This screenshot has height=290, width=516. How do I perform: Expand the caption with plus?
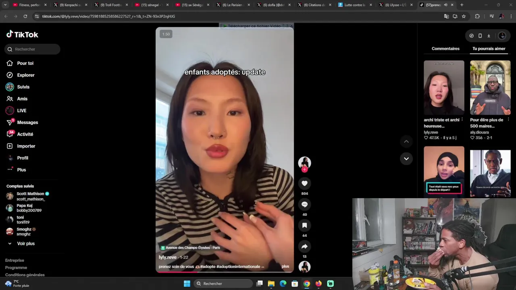[x=285, y=266]
